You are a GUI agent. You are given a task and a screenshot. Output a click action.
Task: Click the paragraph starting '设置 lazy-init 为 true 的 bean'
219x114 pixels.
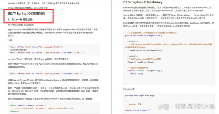click(53, 82)
